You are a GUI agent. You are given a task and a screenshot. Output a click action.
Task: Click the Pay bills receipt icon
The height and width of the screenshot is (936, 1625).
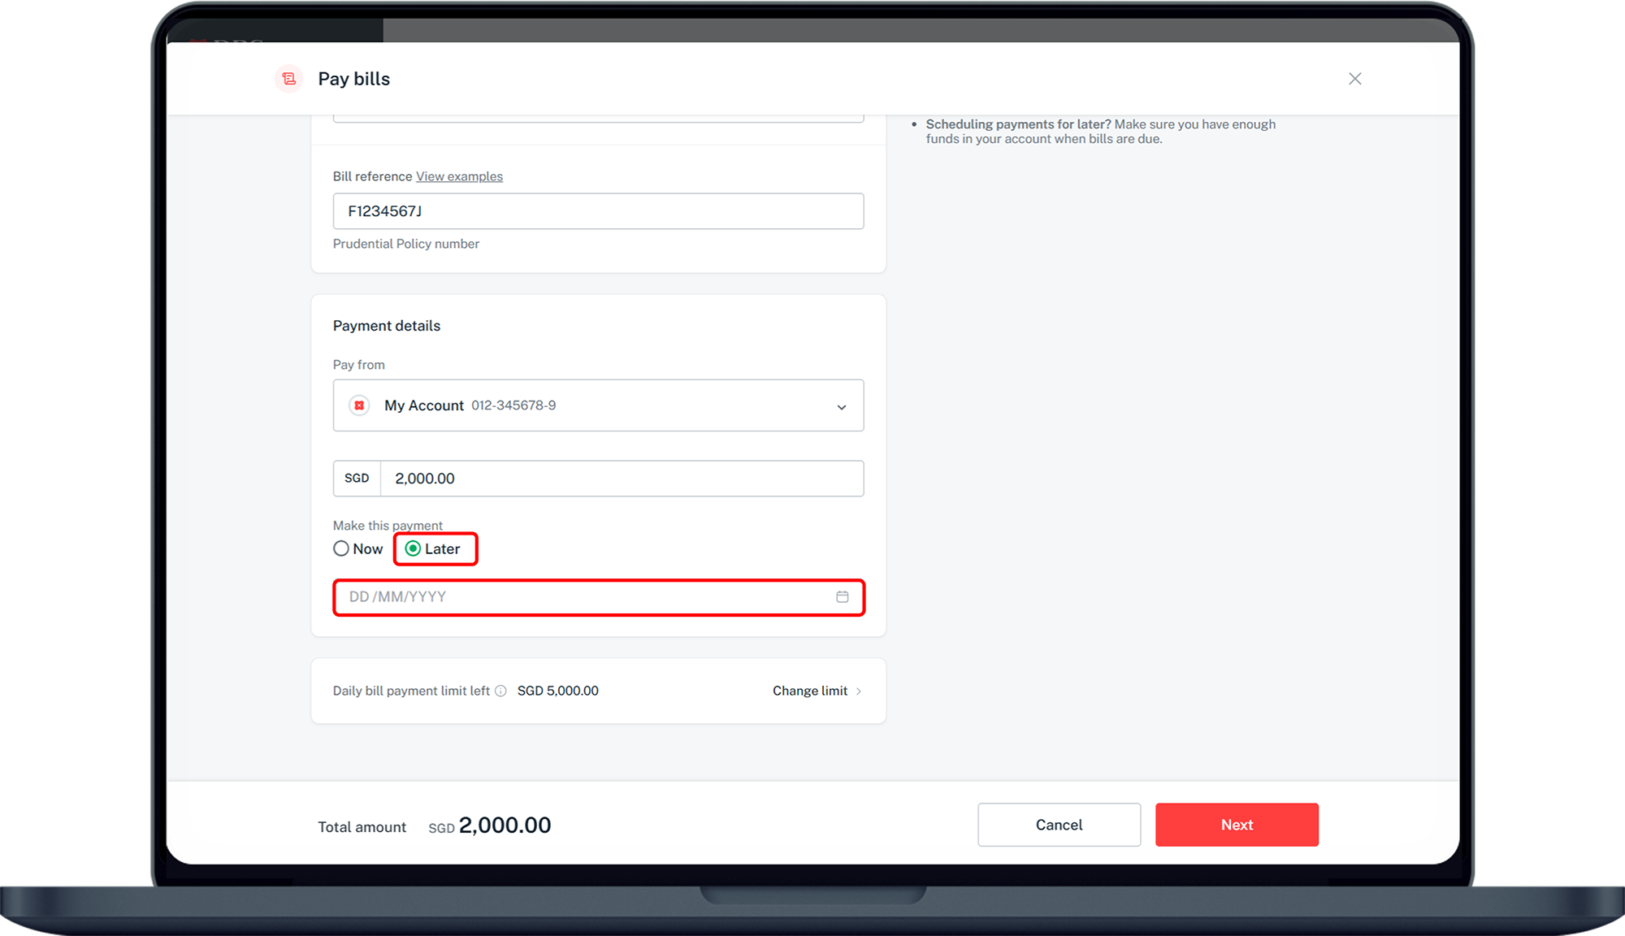[x=288, y=79]
